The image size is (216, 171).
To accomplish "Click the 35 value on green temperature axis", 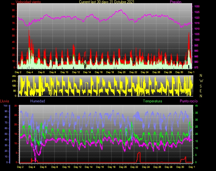I will click(196, 113).
